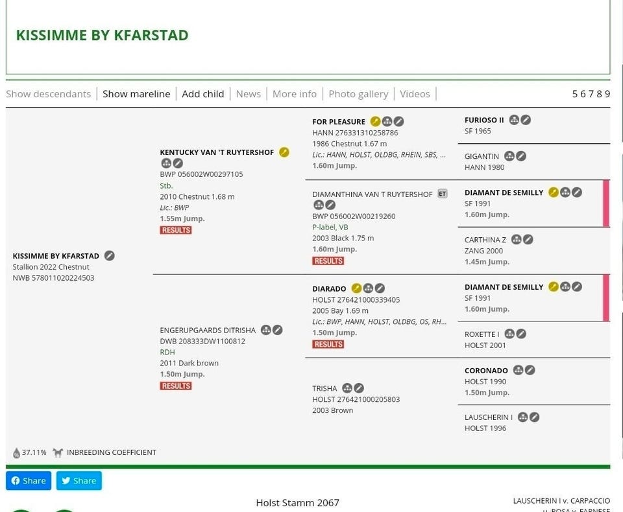
Task: Open the Trisha horse page link
Action: click(x=324, y=388)
